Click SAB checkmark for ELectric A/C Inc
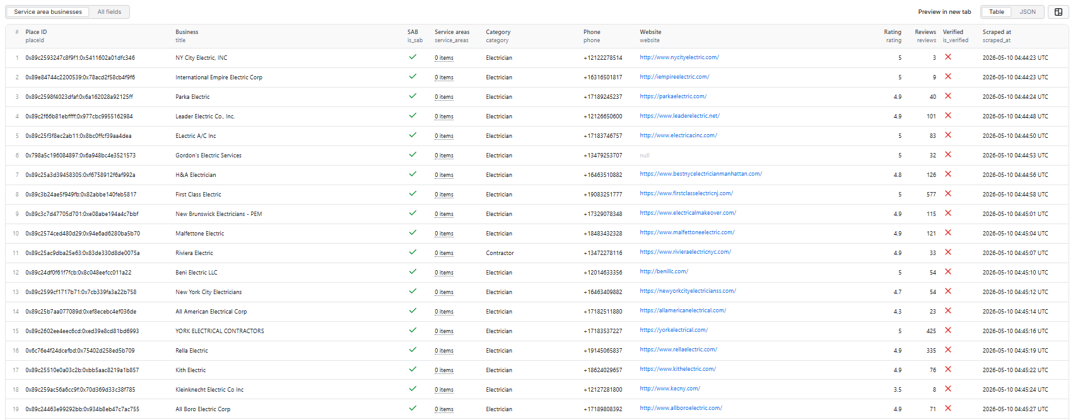Image resolution: width=1073 pixels, height=420 pixels. [413, 135]
